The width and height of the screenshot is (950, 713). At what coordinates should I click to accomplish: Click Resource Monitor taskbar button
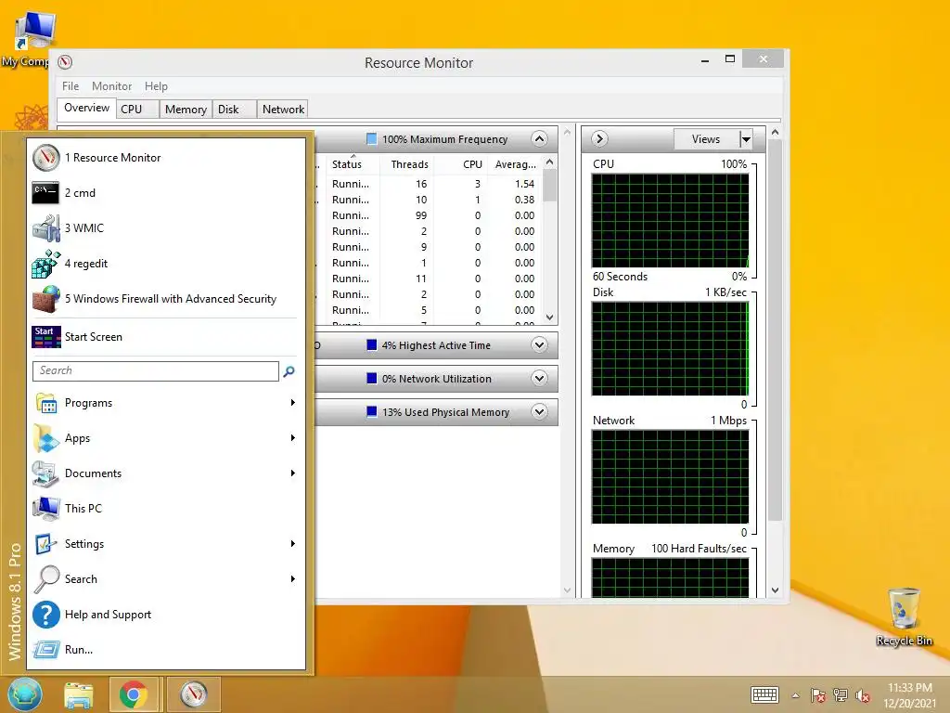[194, 694]
